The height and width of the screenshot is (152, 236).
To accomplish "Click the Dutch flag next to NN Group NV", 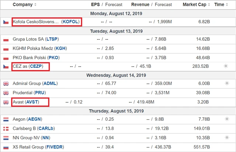I will pyautogui.click(x=6, y=138).
